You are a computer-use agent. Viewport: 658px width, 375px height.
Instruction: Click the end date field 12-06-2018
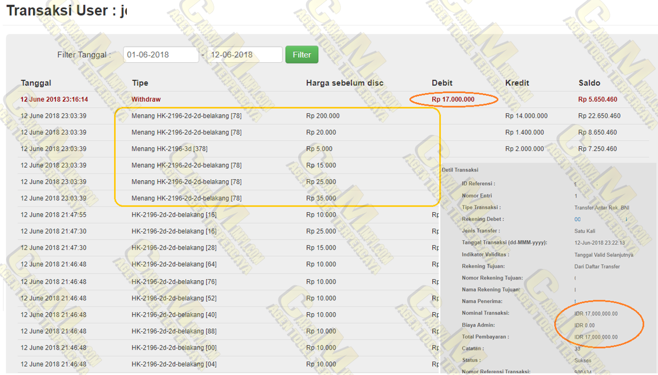(x=244, y=54)
